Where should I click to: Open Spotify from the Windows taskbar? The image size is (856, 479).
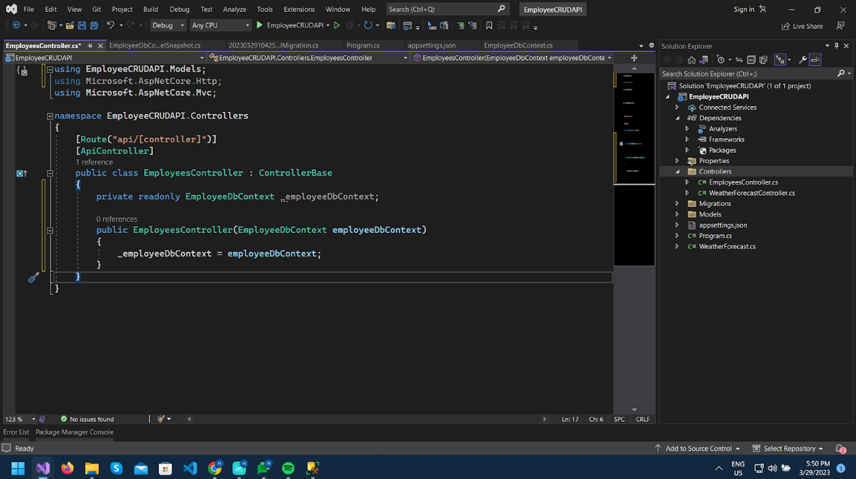pyautogui.click(x=288, y=468)
